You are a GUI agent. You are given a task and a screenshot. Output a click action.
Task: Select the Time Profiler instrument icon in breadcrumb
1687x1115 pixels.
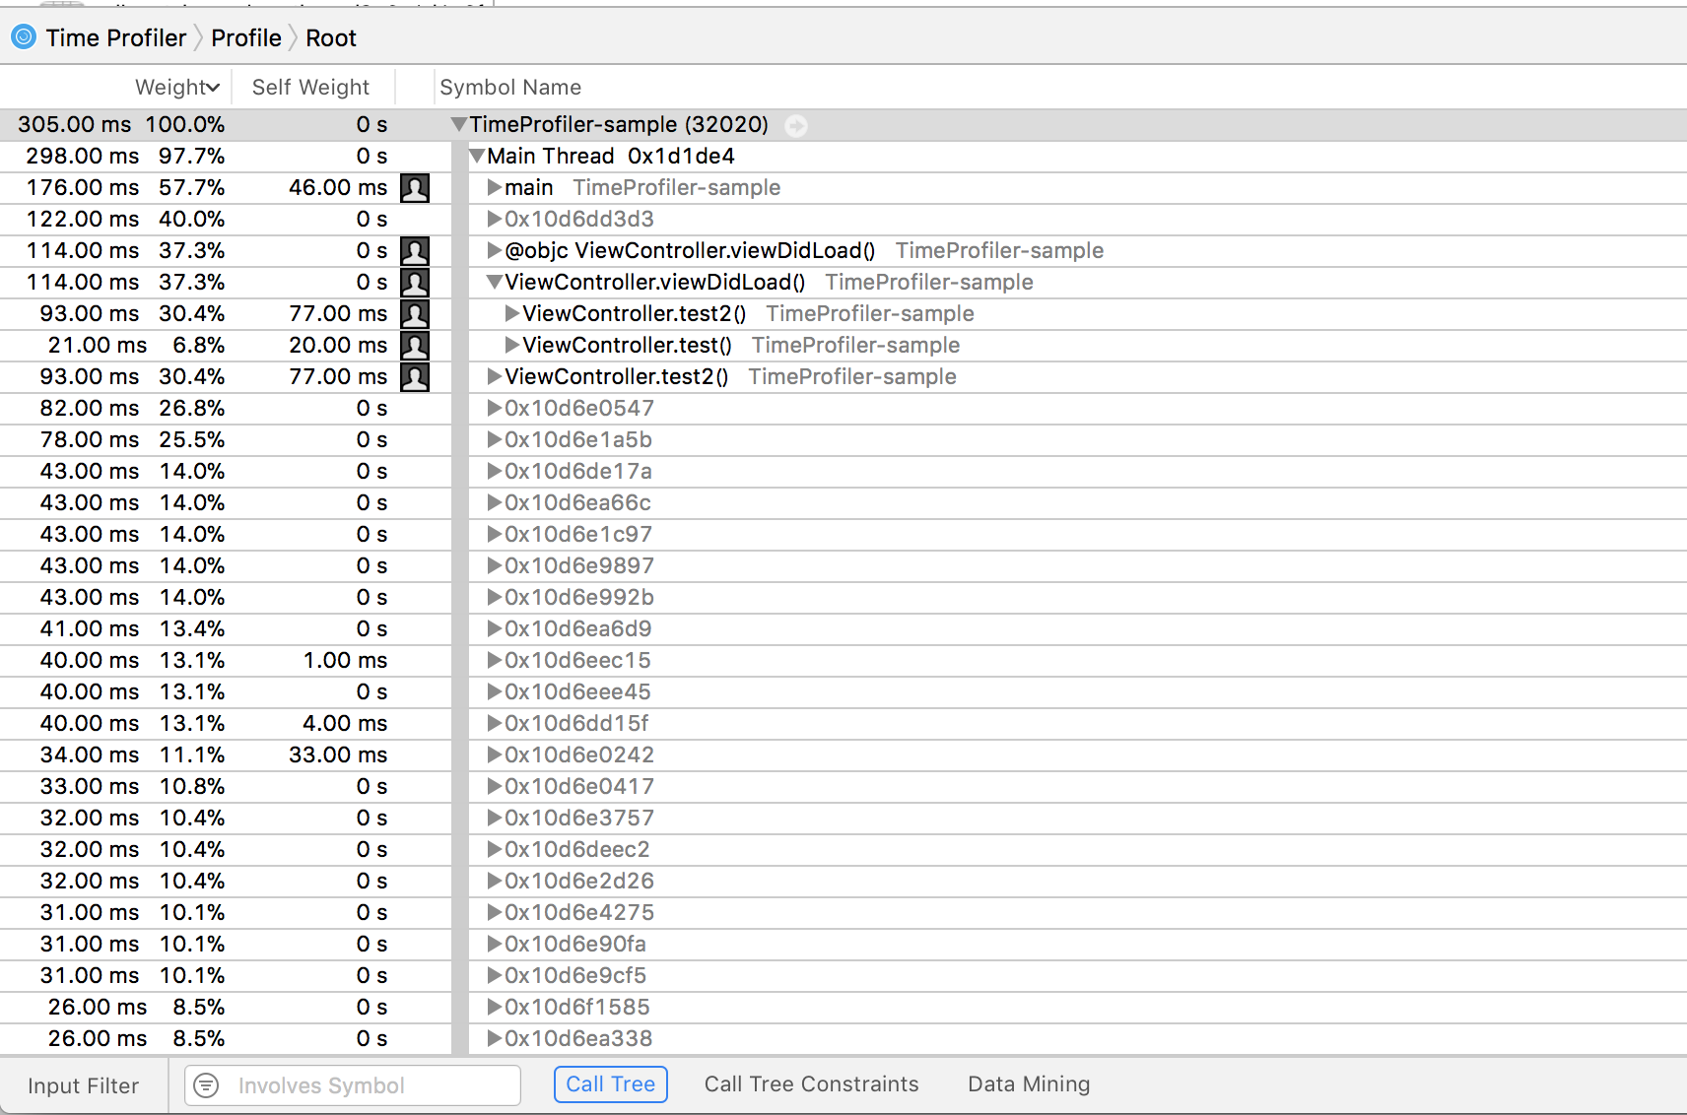coord(22,36)
